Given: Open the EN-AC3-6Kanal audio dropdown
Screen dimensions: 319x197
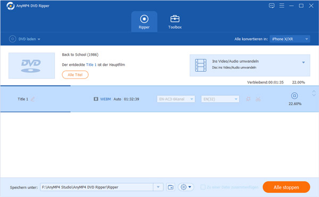Looking at the screenshot, I should [x=176, y=99].
